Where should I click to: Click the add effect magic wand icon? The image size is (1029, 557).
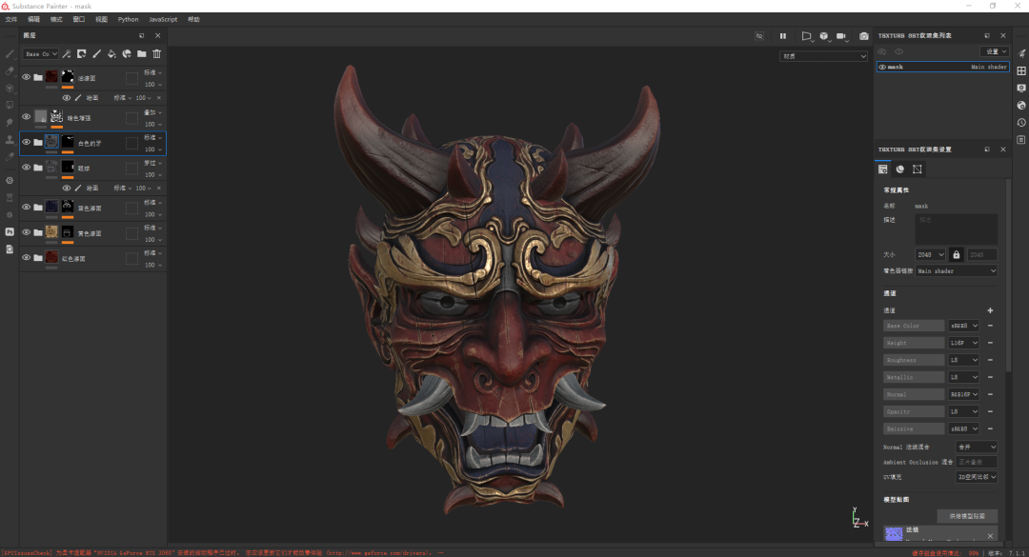tap(67, 54)
